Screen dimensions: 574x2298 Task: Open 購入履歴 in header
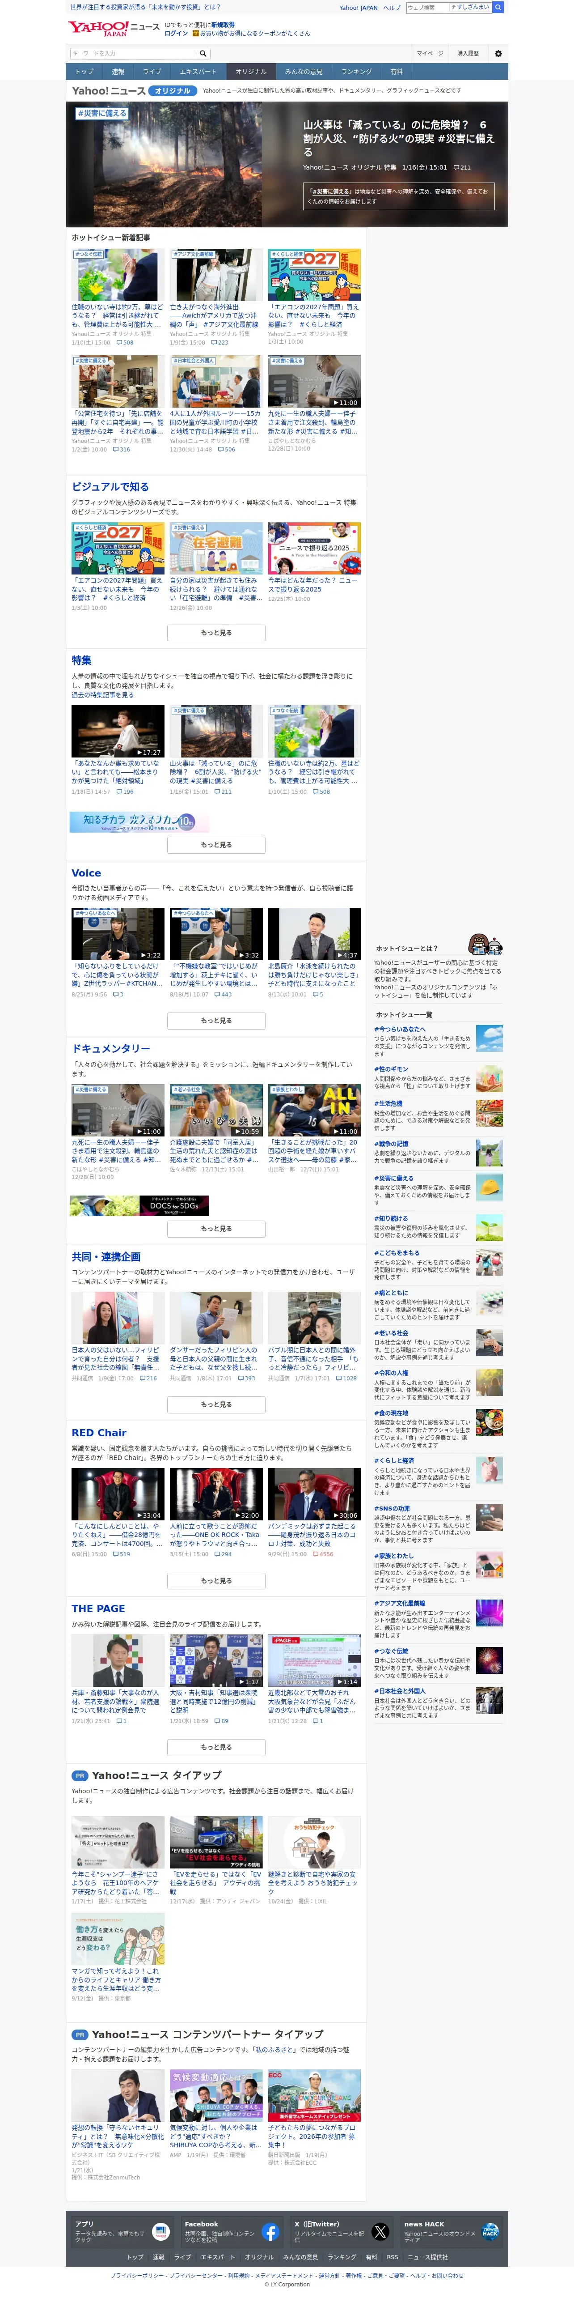point(468,54)
